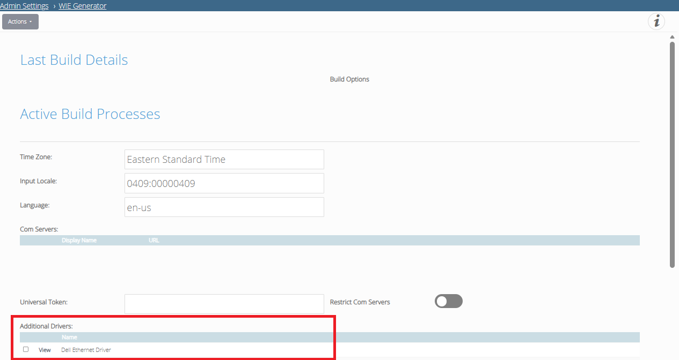Image resolution: width=679 pixels, height=360 pixels.
Task: View the Dell Ethernet Driver details
Action: [x=45, y=350]
